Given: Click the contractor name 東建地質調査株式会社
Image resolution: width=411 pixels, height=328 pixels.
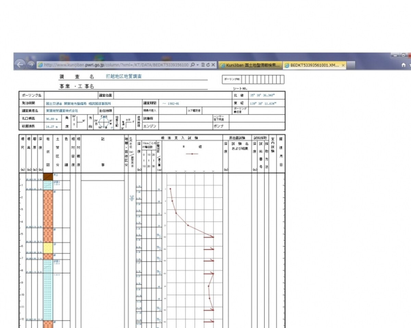Looking at the screenshot, I should pyautogui.click(x=62, y=111).
